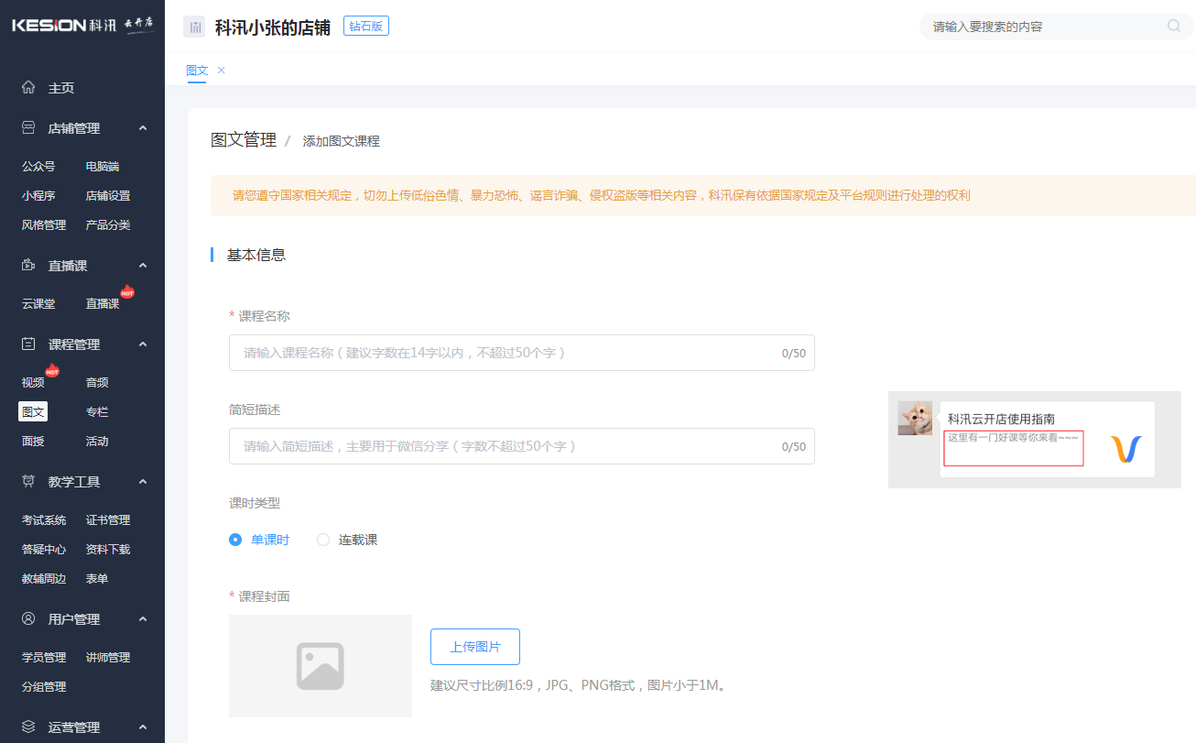Expand the 运营管理 section

tap(142, 727)
